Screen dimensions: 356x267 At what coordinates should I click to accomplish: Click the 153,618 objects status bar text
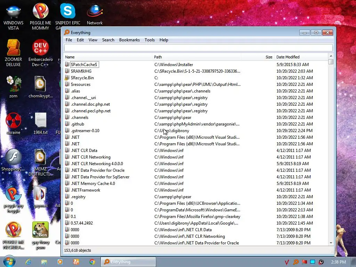tap(78, 250)
